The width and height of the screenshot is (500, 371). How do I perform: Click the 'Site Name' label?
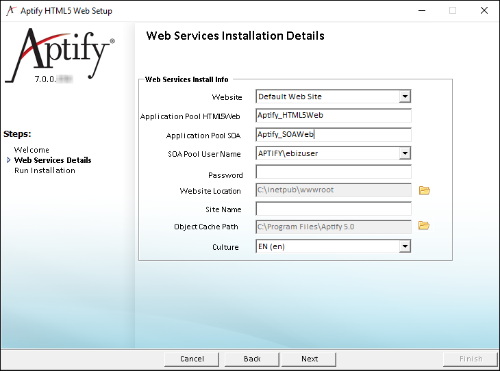tap(223, 209)
